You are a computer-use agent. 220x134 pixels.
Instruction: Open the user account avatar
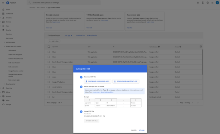[217, 3]
